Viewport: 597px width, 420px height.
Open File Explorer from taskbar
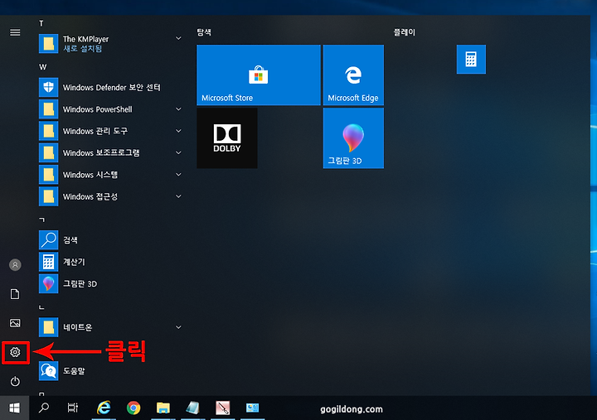163,408
